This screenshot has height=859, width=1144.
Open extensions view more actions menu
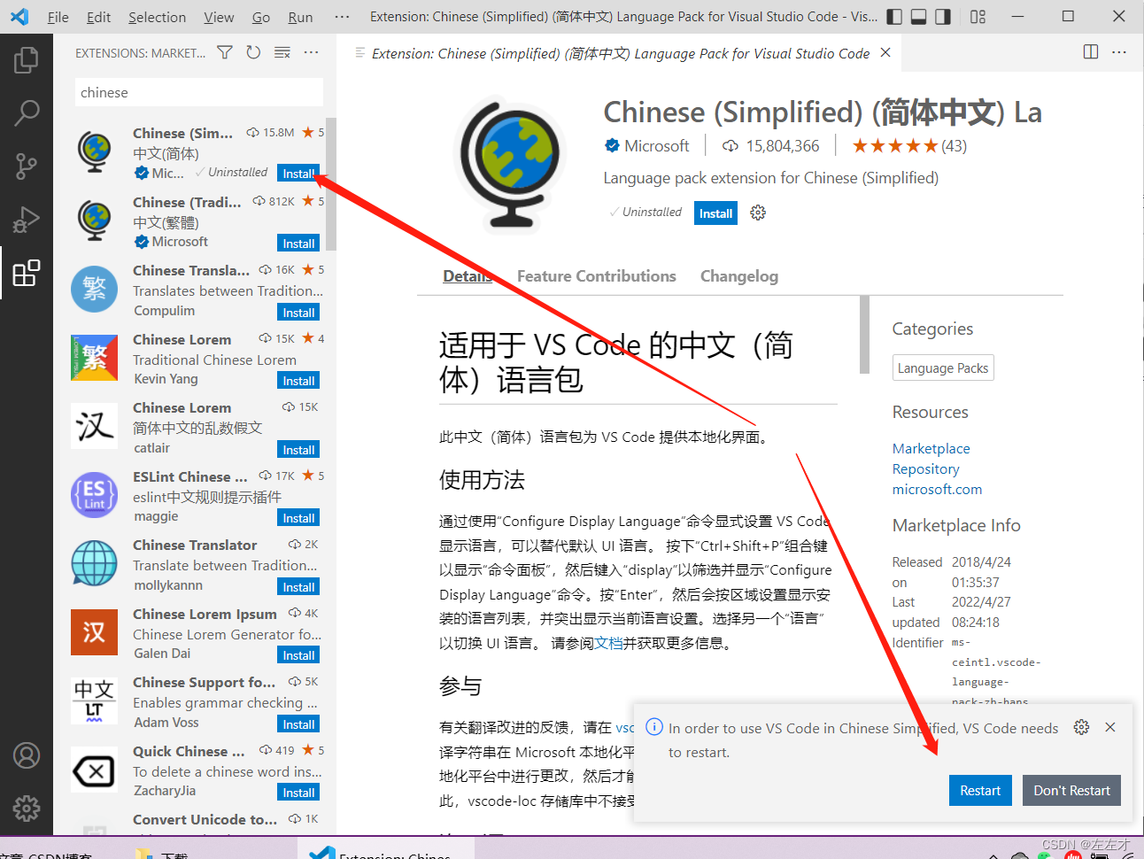click(x=311, y=53)
